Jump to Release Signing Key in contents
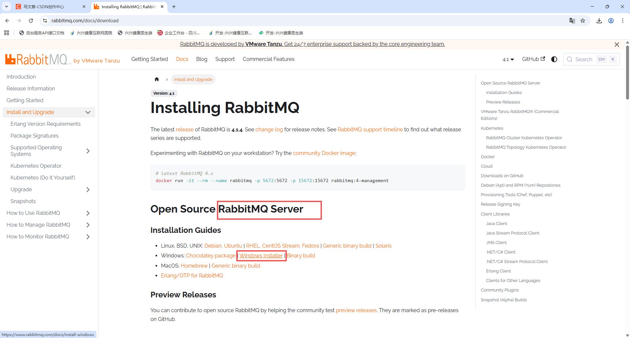The image size is (630, 338). (500, 204)
